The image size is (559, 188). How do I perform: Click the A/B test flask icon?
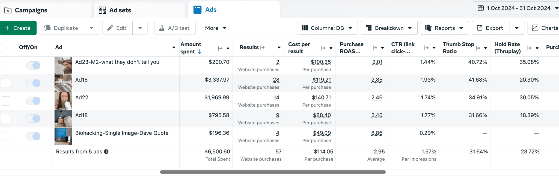162,28
